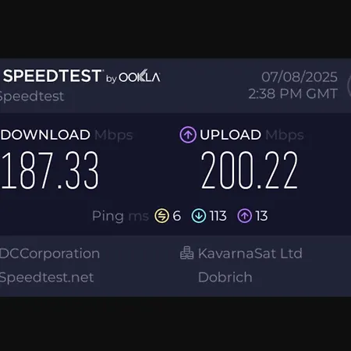The height and width of the screenshot is (351, 351).
Task: Click the Ping ms label
Action: pyautogui.click(x=120, y=216)
